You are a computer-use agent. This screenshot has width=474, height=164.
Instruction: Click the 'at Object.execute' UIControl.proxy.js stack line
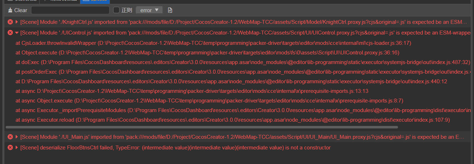tap(207, 53)
